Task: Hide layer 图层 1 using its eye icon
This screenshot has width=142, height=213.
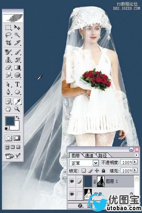Action: 72,181
